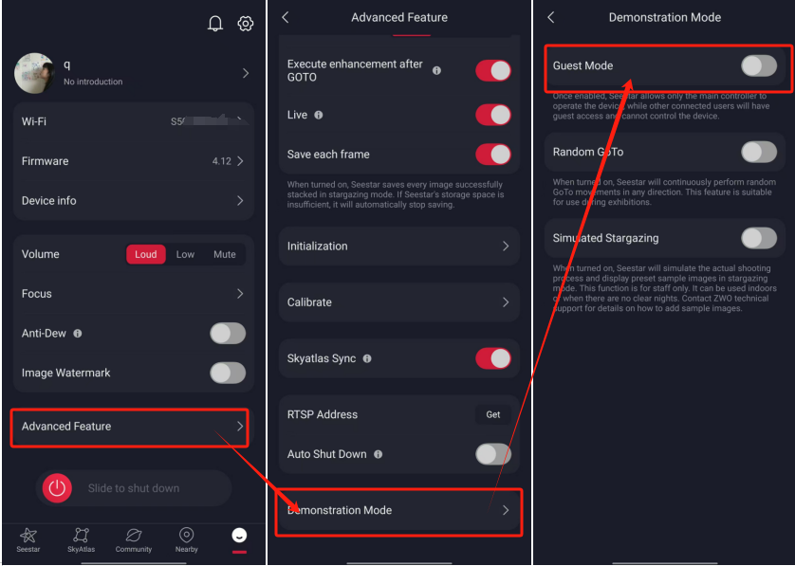
Task: Click the red power shut down slider
Action: (x=57, y=488)
